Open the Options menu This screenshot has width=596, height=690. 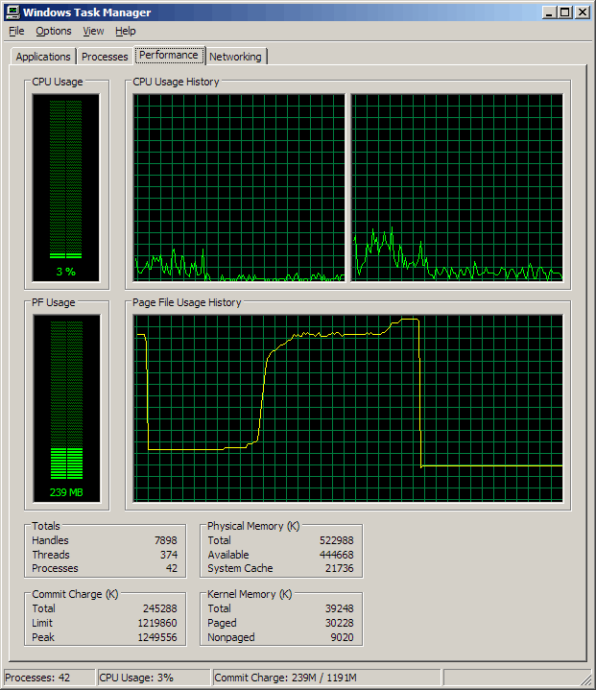tap(54, 32)
